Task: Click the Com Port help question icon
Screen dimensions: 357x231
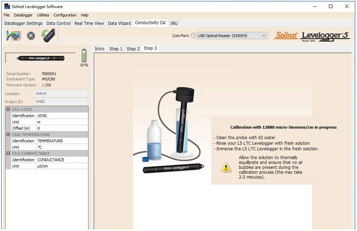Action: coord(193,36)
